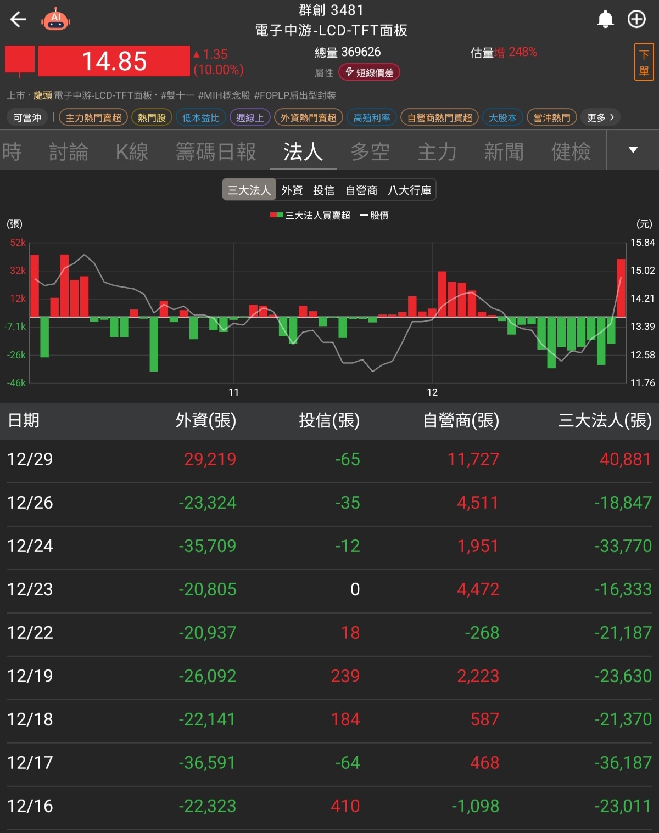Tap the bell alert icon
The image size is (659, 833).
[x=605, y=19]
